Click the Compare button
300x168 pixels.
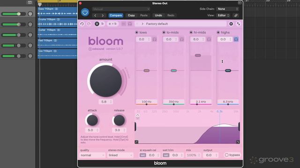(x=116, y=15)
